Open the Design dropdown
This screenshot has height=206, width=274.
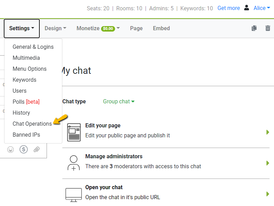point(55,28)
